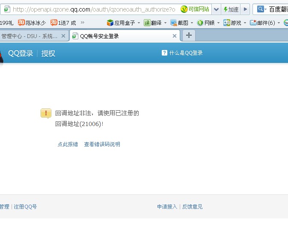Open the search engine selector dropdown
Screen dimensions: 288x238
tap(261, 9)
